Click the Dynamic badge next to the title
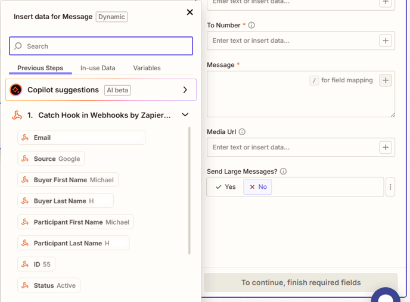This screenshot has width=410, height=302. (x=111, y=17)
